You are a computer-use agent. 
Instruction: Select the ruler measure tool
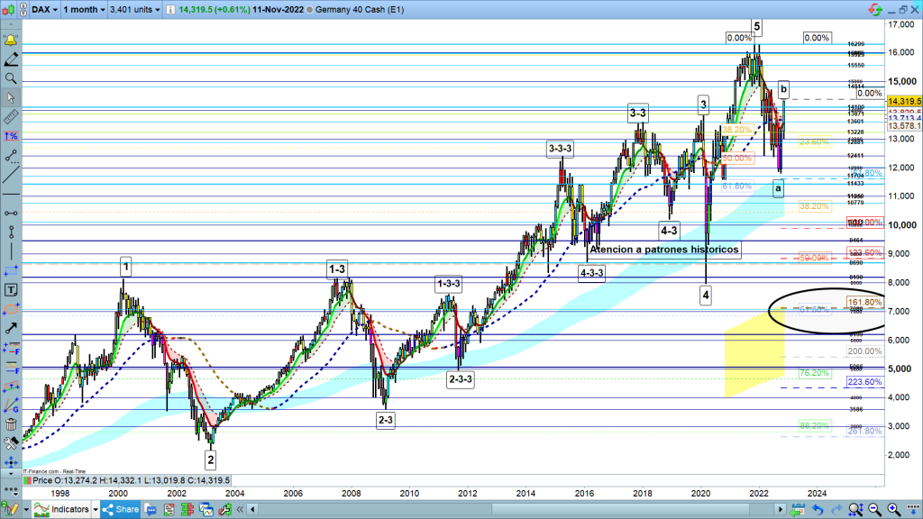click(x=11, y=117)
